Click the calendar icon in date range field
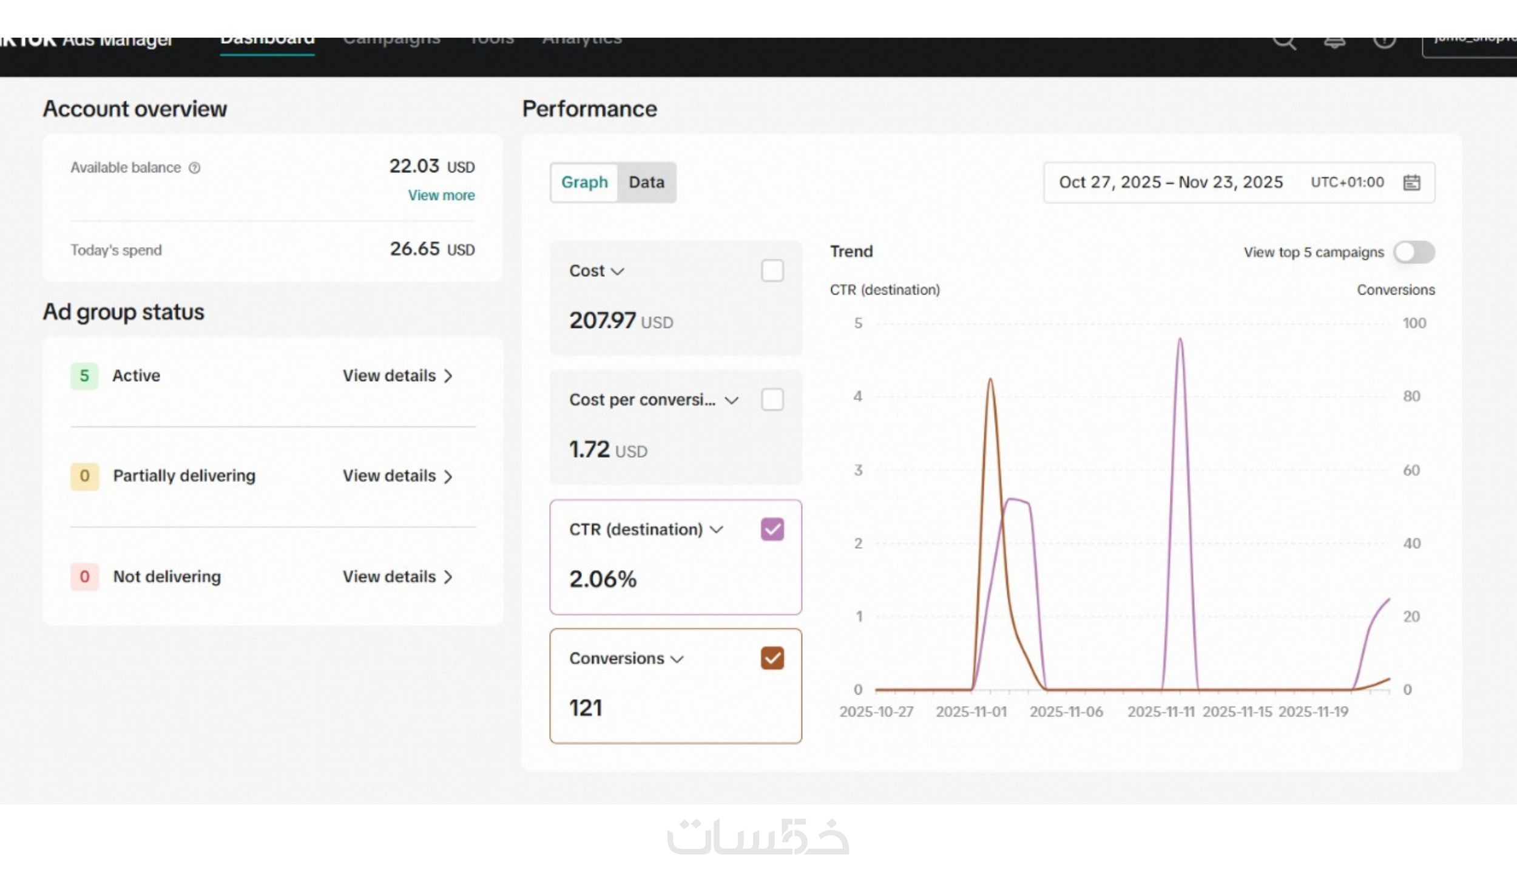 coord(1411,182)
